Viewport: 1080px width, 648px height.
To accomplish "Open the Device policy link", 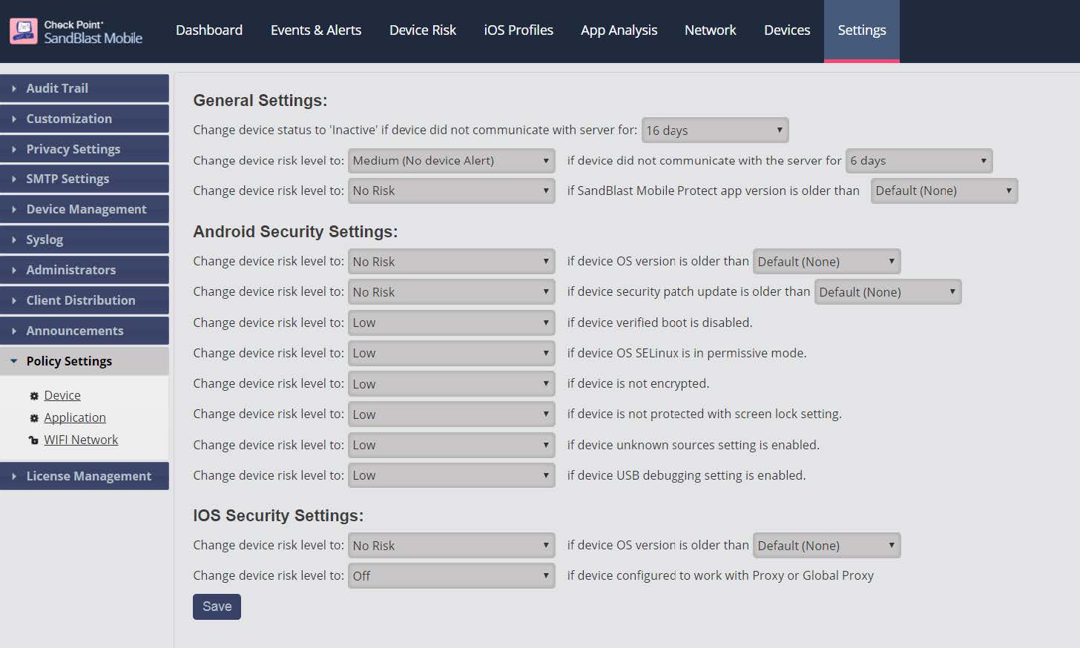I will 62,396.
